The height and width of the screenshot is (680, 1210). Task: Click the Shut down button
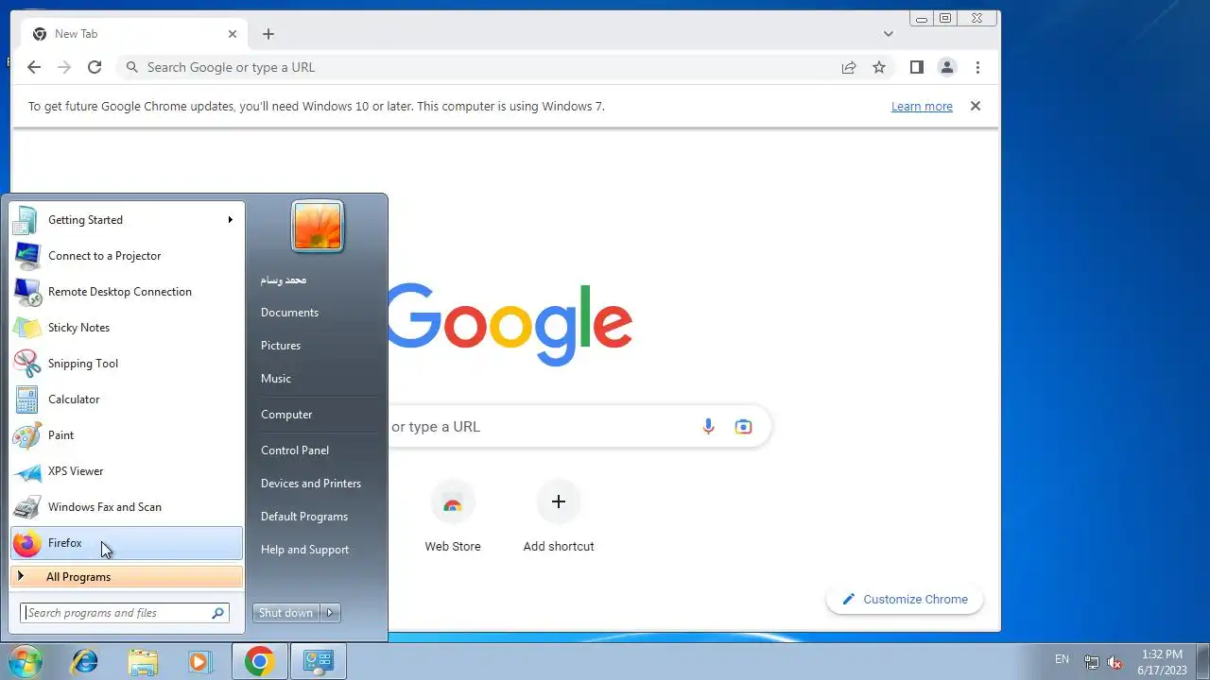[285, 613]
